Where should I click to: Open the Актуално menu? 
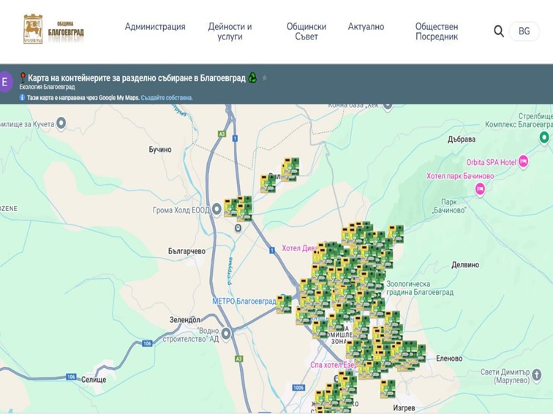366,27
